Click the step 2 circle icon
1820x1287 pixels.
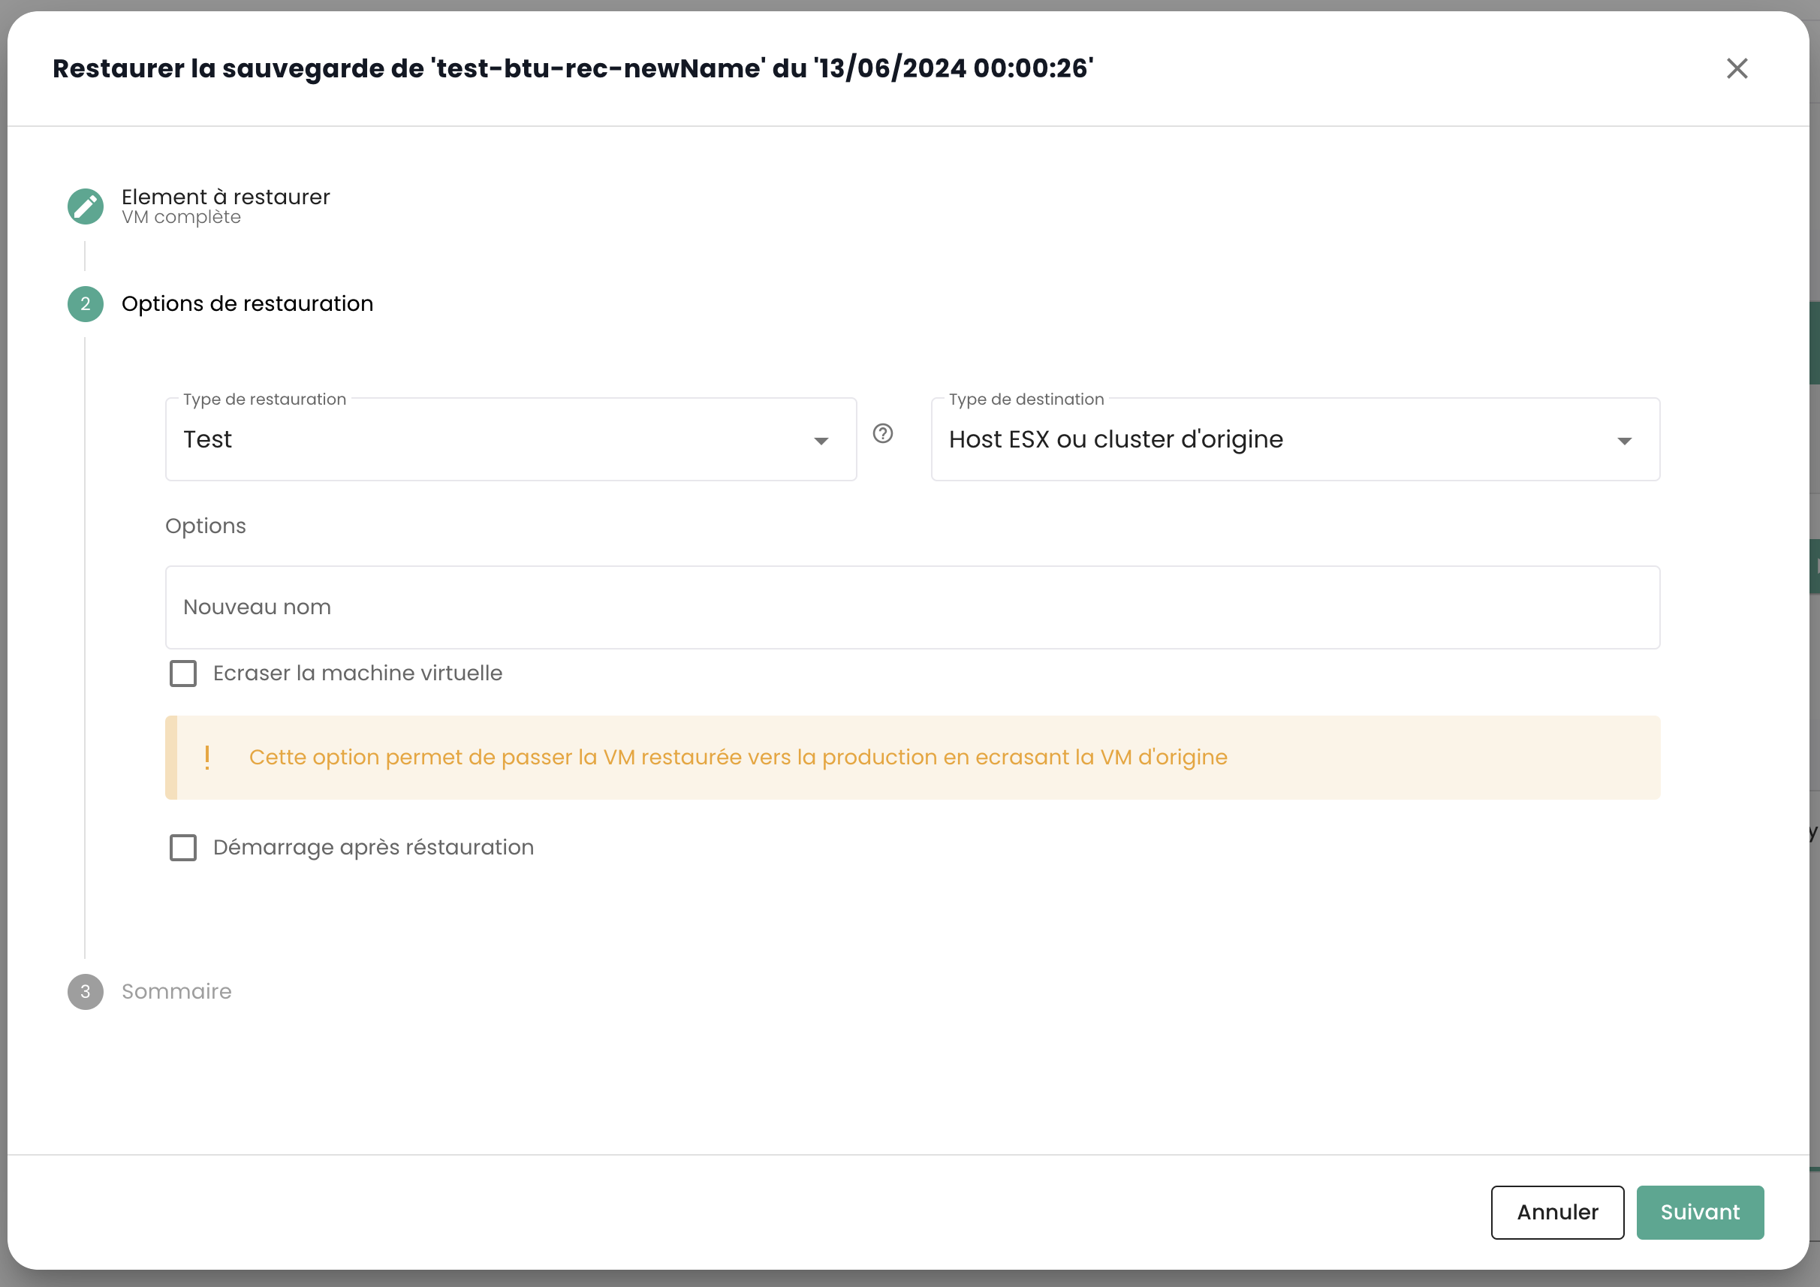(85, 303)
